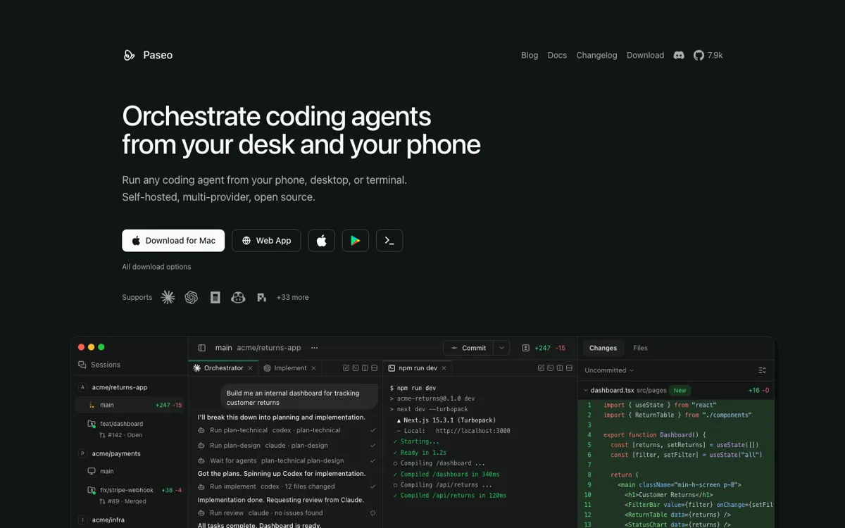
Task: Click the terminal CLI icon button
Action: pos(389,241)
